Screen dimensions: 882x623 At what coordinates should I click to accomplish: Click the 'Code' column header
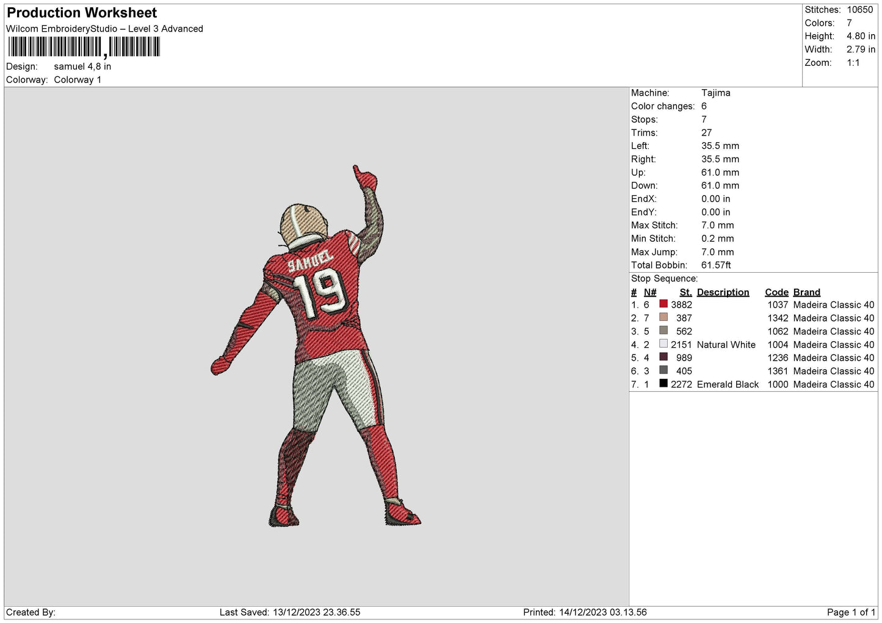[x=776, y=292]
